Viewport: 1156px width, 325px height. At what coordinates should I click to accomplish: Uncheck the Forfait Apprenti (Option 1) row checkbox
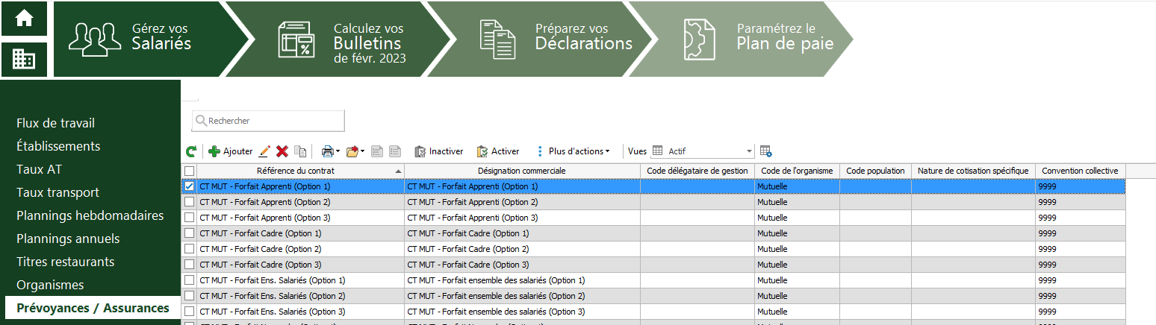[190, 186]
